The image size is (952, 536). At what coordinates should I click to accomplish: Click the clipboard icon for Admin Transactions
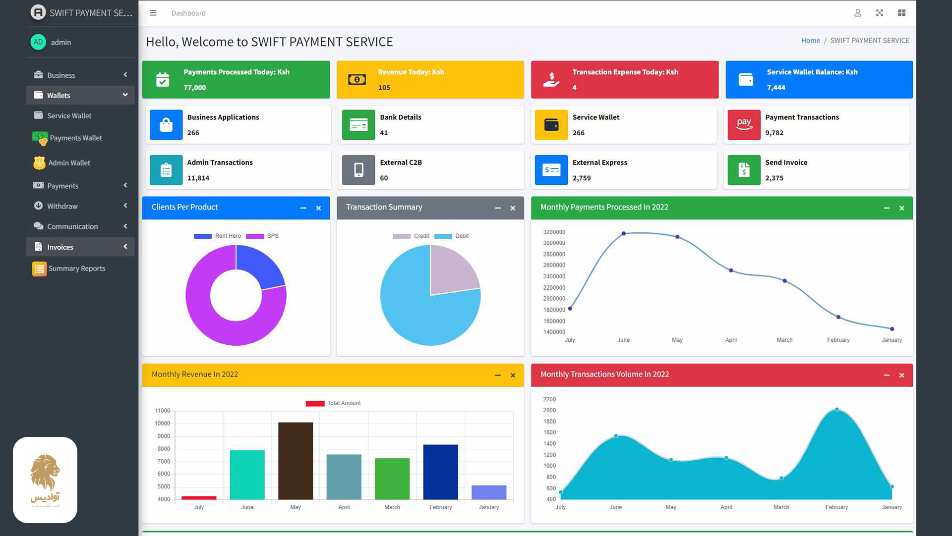coord(166,170)
